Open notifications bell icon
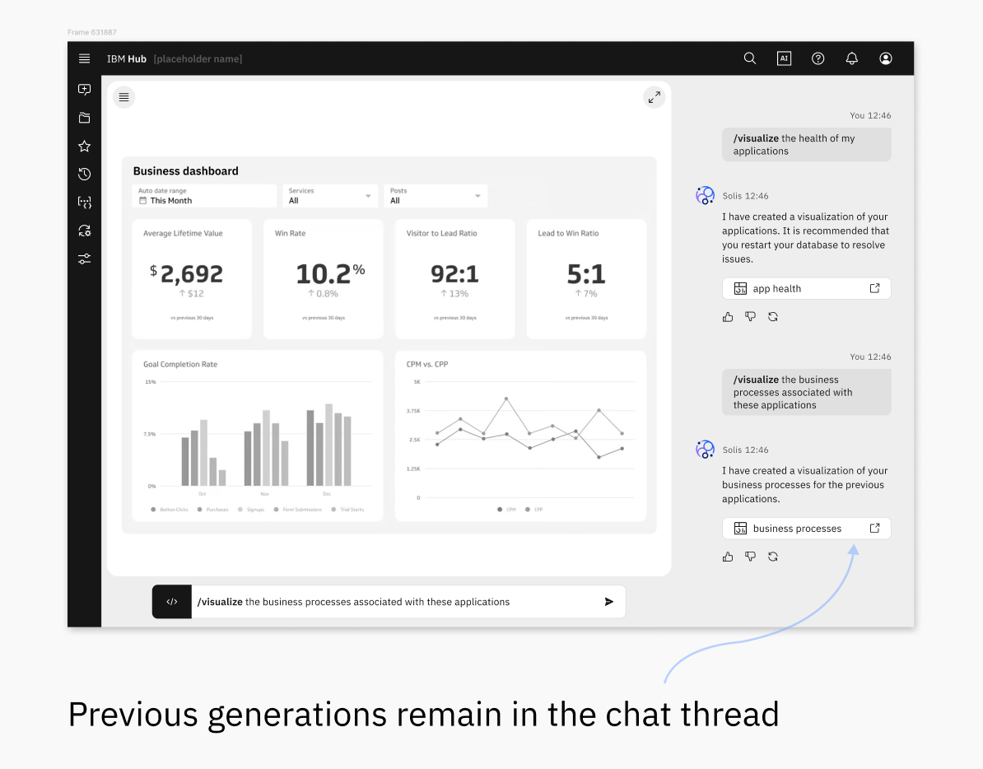The image size is (983, 769). pos(852,58)
